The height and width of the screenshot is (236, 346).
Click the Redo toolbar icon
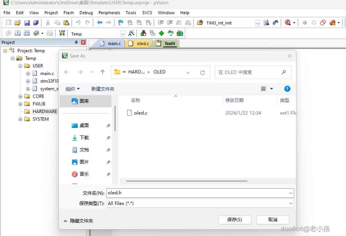tap(88, 23)
